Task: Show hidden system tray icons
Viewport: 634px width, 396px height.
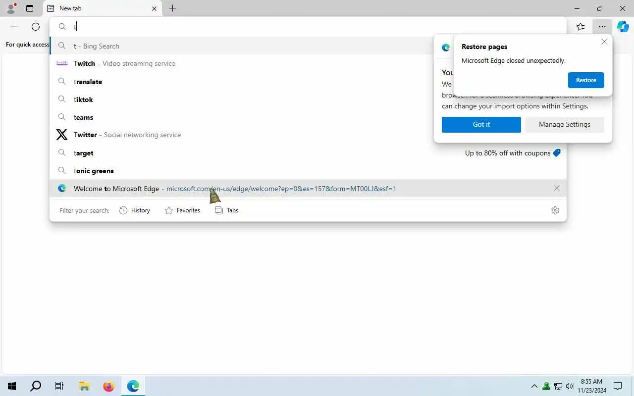Action: click(x=534, y=386)
